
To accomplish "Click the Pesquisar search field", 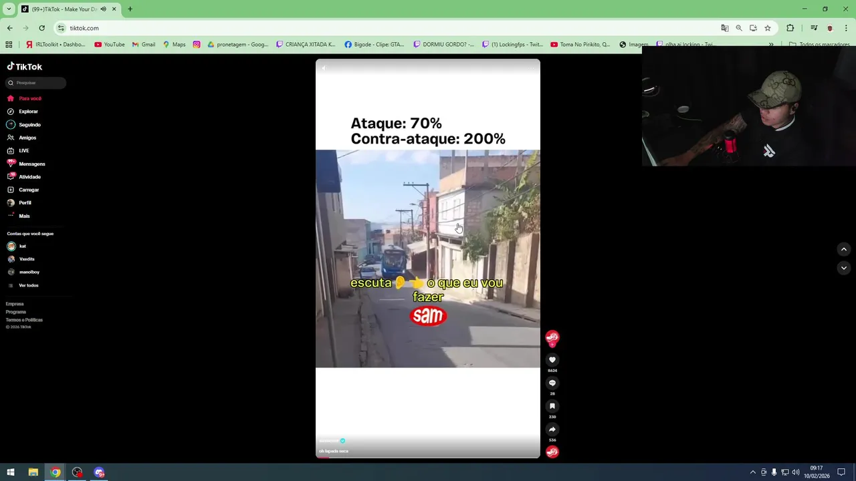I will point(36,83).
